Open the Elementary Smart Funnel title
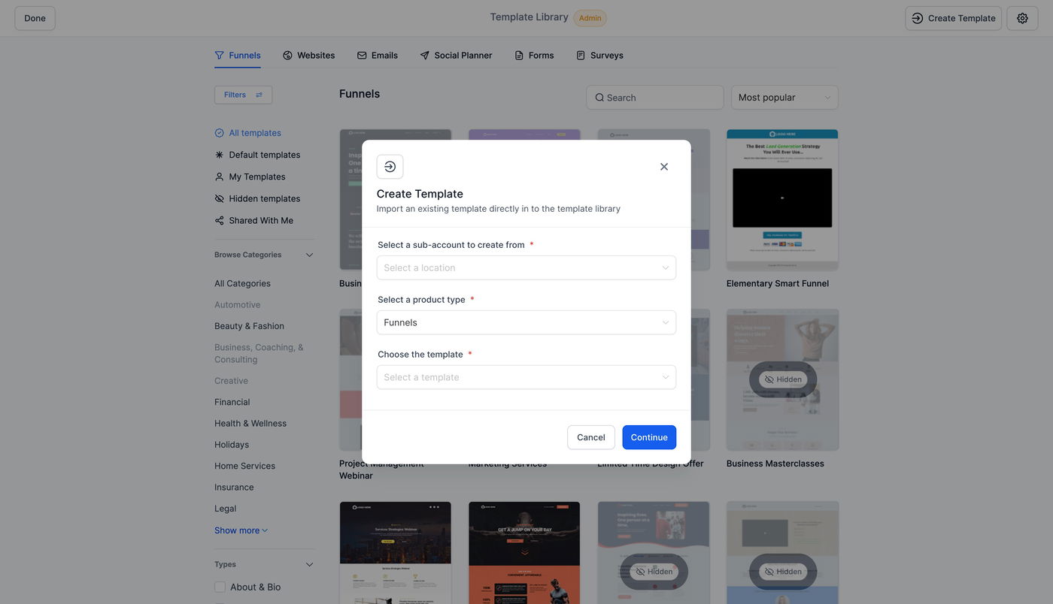 778,283
